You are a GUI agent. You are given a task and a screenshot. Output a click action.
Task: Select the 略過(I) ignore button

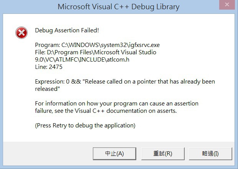click(210, 154)
